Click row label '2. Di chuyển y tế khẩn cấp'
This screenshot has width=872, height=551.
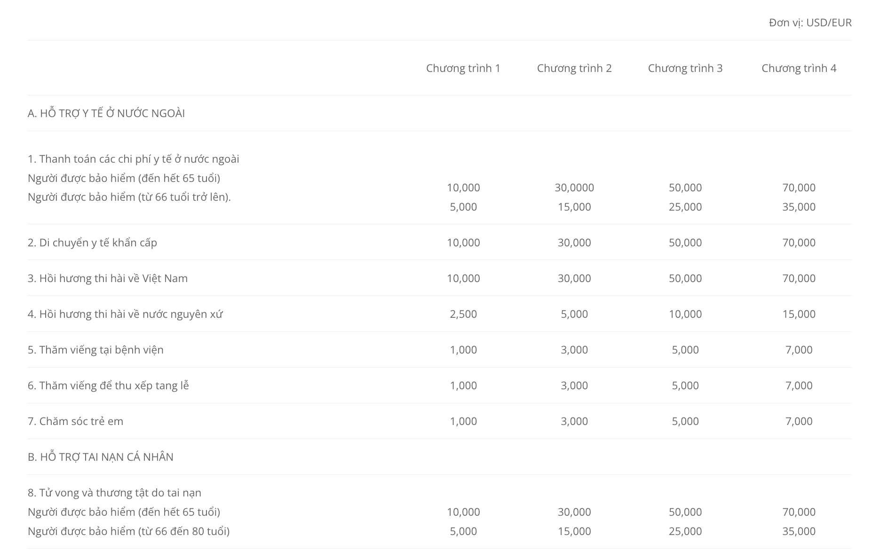tap(92, 243)
